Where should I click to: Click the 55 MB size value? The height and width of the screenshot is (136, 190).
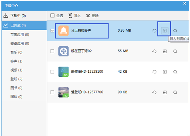coord(123,51)
